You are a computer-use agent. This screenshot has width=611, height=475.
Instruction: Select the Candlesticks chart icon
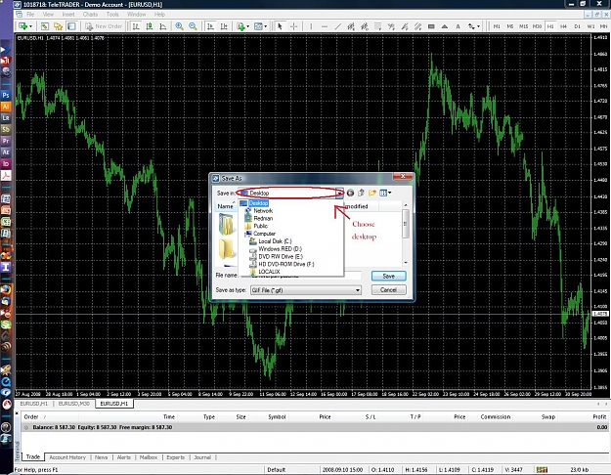coord(150,26)
